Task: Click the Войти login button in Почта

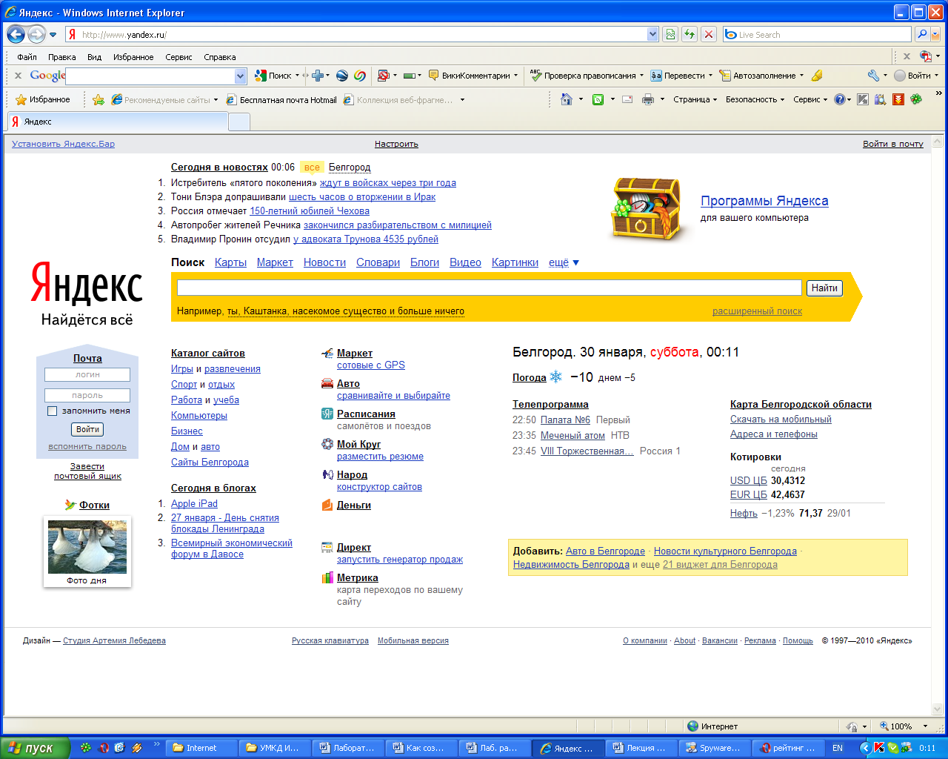Action: [87, 429]
